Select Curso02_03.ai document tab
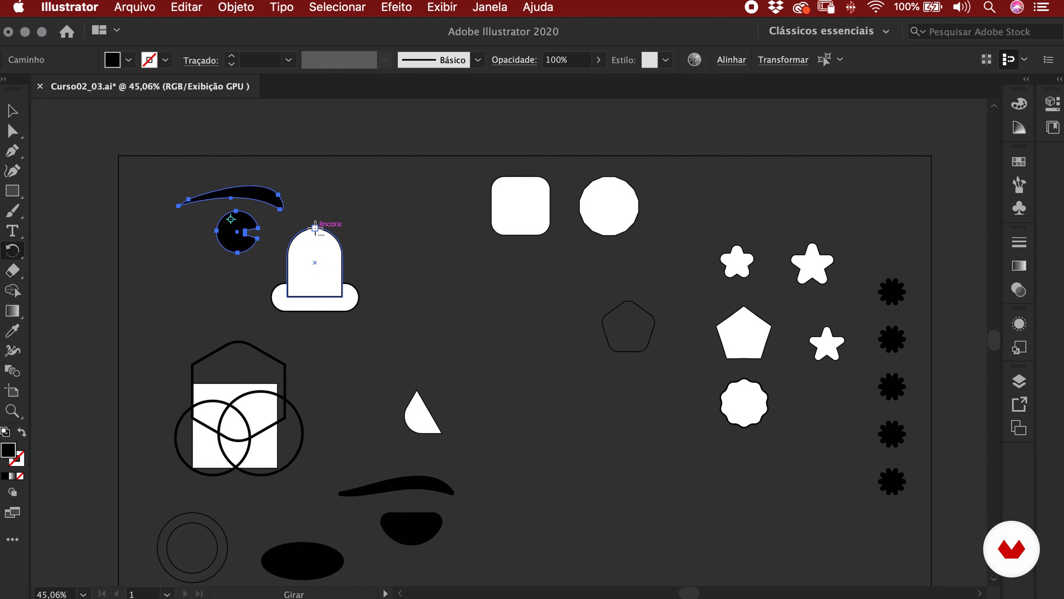Viewport: 1064px width, 599px height. 150,87
